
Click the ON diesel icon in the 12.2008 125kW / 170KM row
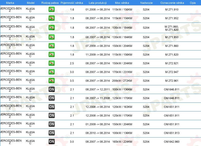[x=51, y=115]
